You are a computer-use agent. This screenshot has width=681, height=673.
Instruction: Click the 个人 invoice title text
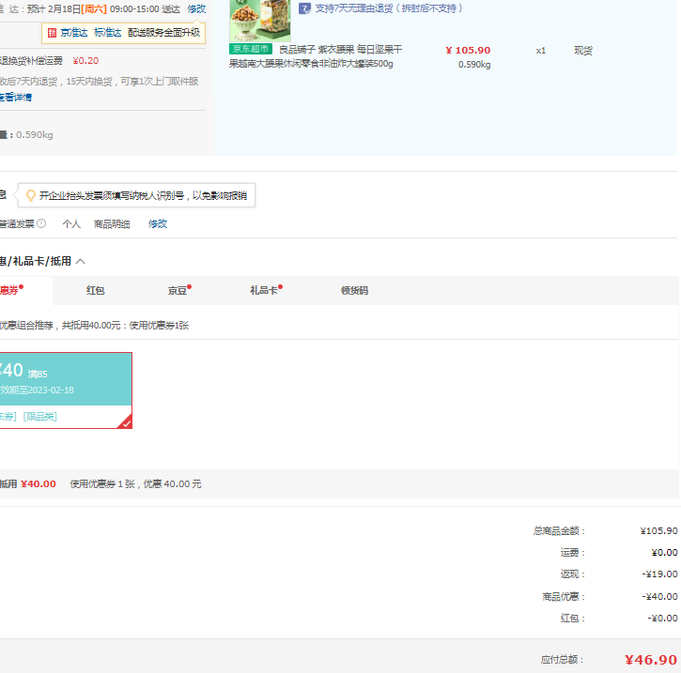[x=71, y=224]
